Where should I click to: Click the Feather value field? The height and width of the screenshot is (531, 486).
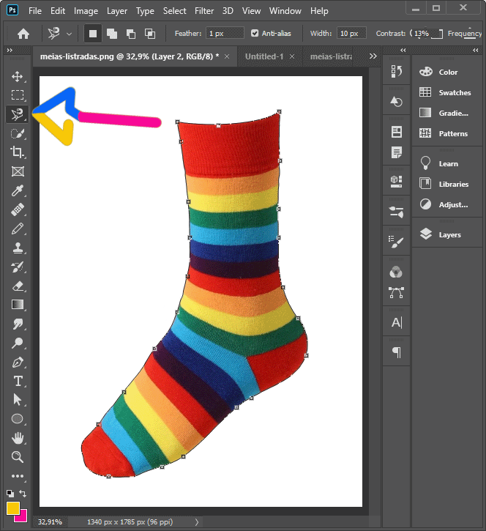[225, 33]
